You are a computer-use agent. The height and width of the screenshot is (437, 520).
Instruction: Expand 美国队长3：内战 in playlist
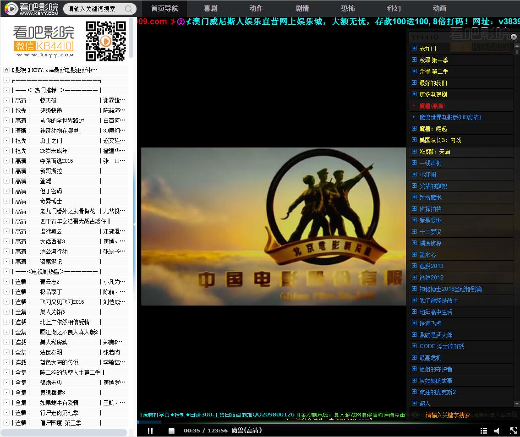click(x=414, y=140)
